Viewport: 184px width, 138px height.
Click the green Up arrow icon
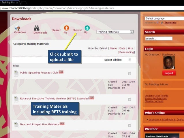[x=87, y=28]
